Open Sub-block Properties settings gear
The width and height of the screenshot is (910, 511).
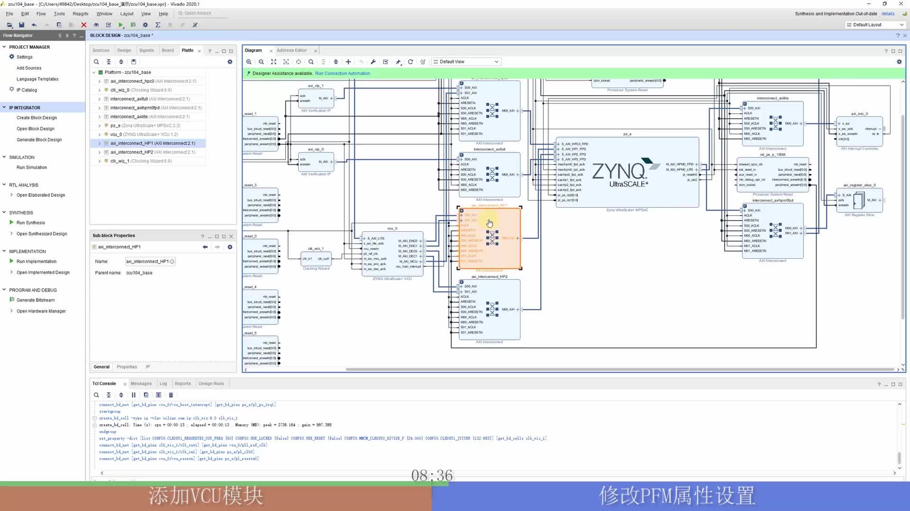(230, 247)
